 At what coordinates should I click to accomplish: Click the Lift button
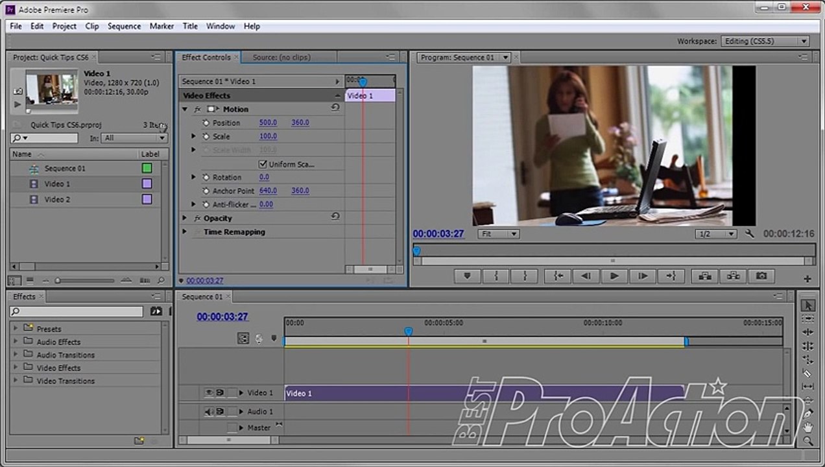click(x=704, y=276)
